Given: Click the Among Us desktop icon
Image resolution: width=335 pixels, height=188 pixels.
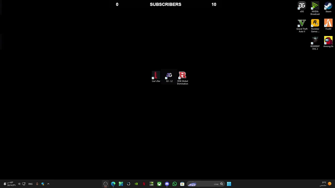Looking at the screenshot, I should coord(328,42).
